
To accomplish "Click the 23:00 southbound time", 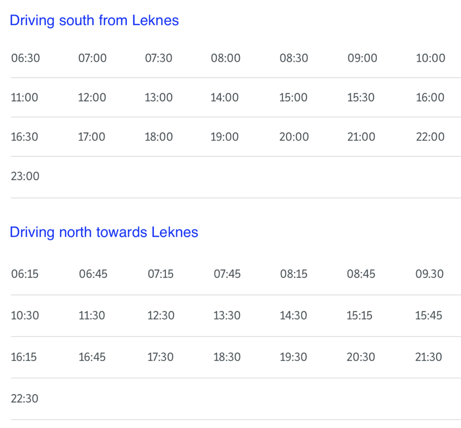I will [x=25, y=176].
